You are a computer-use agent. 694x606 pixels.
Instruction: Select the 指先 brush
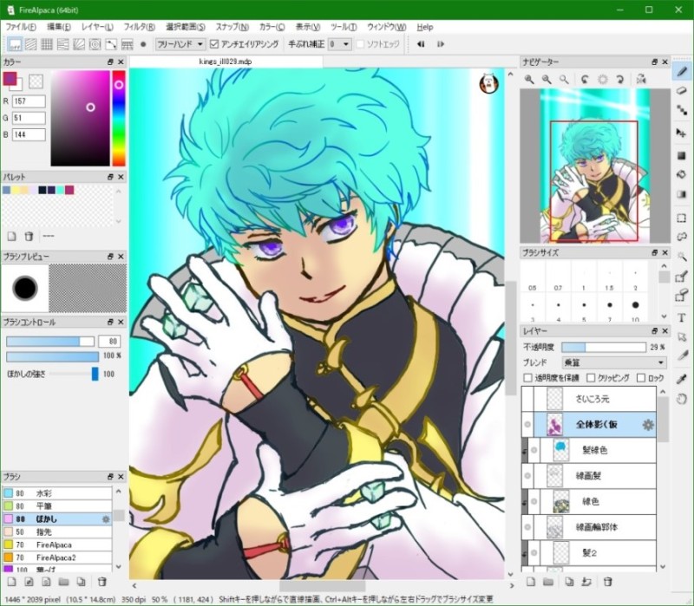[x=57, y=531]
